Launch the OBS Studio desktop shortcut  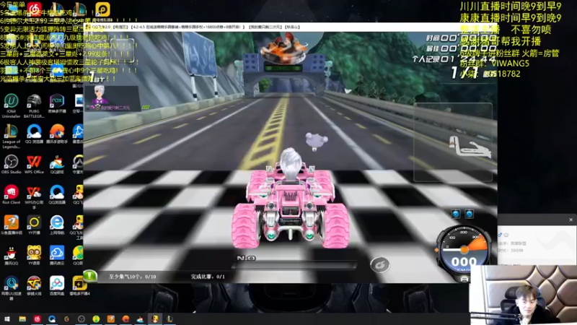11,164
